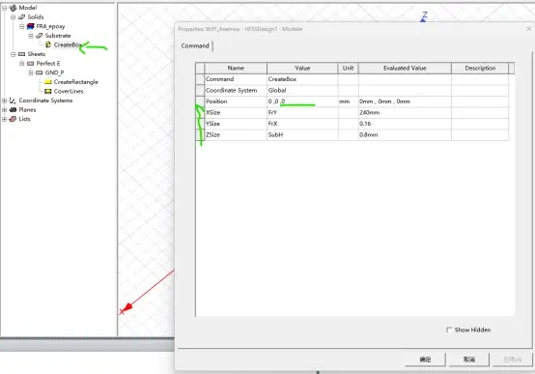535x374 pixels.
Task: Click the CoverLines command icon
Action: [x=48, y=91]
